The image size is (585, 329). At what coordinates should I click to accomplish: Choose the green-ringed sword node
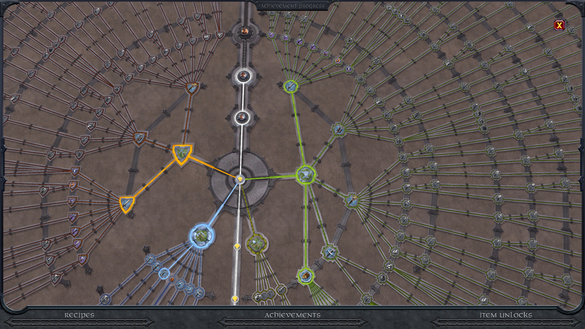click(x=291, y=86)
